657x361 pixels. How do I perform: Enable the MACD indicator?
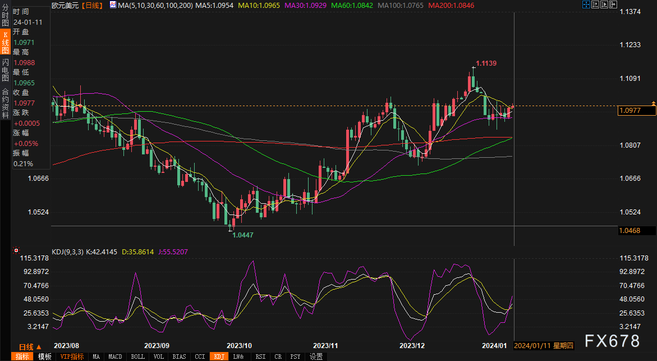(x=115, y=357)
